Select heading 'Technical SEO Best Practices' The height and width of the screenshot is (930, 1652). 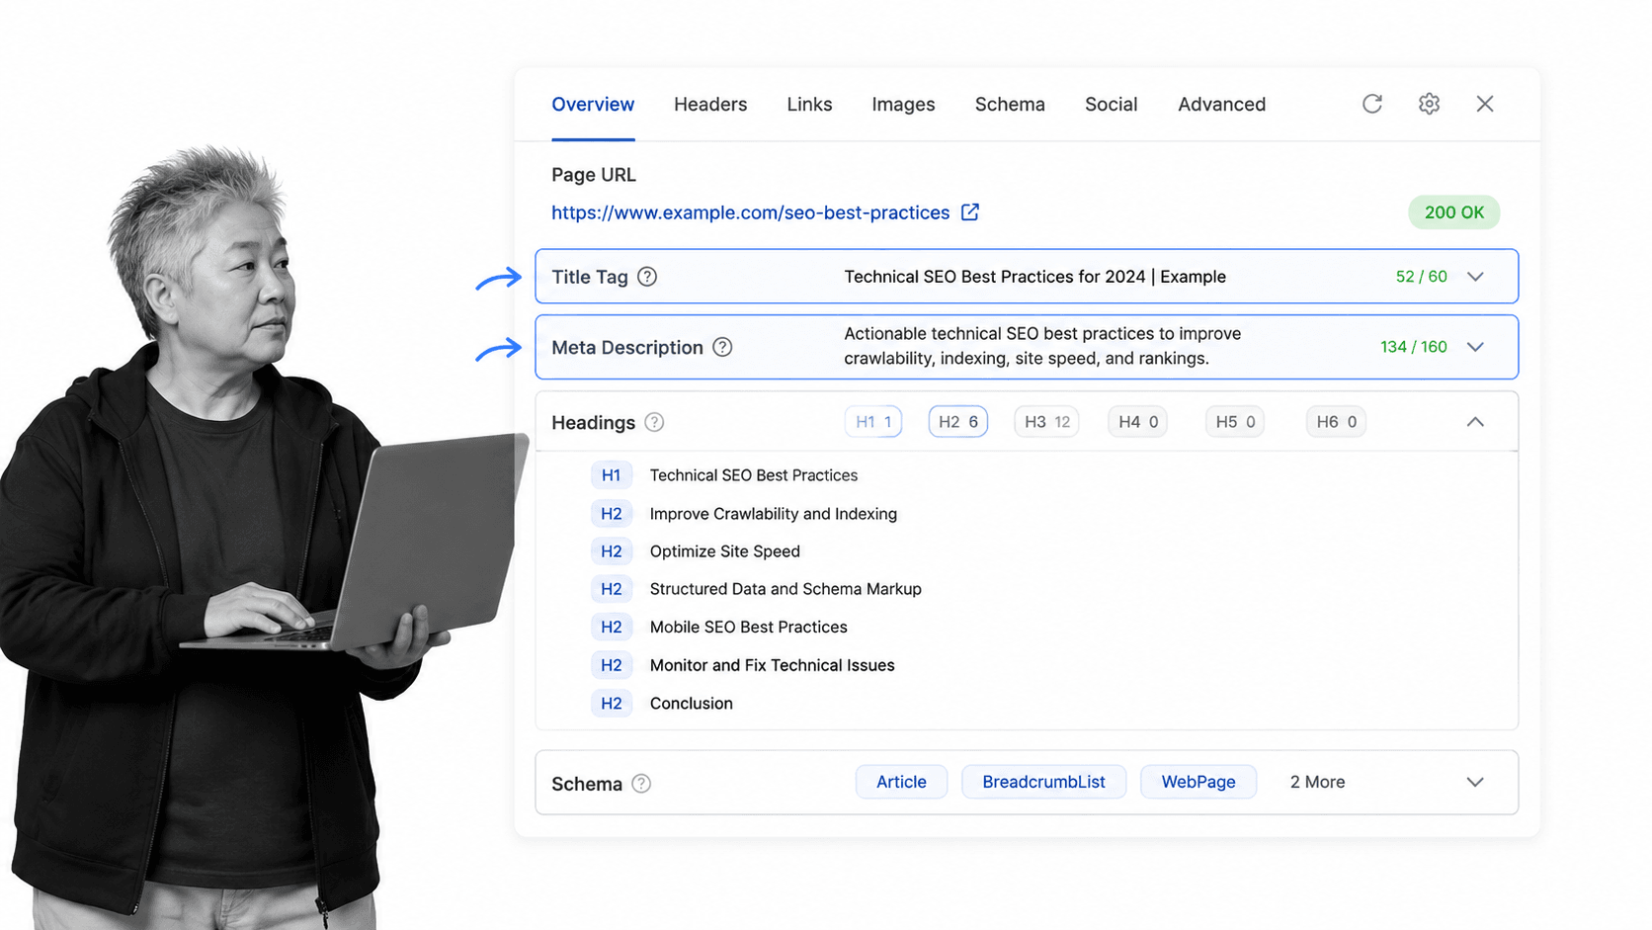point(753,475)
